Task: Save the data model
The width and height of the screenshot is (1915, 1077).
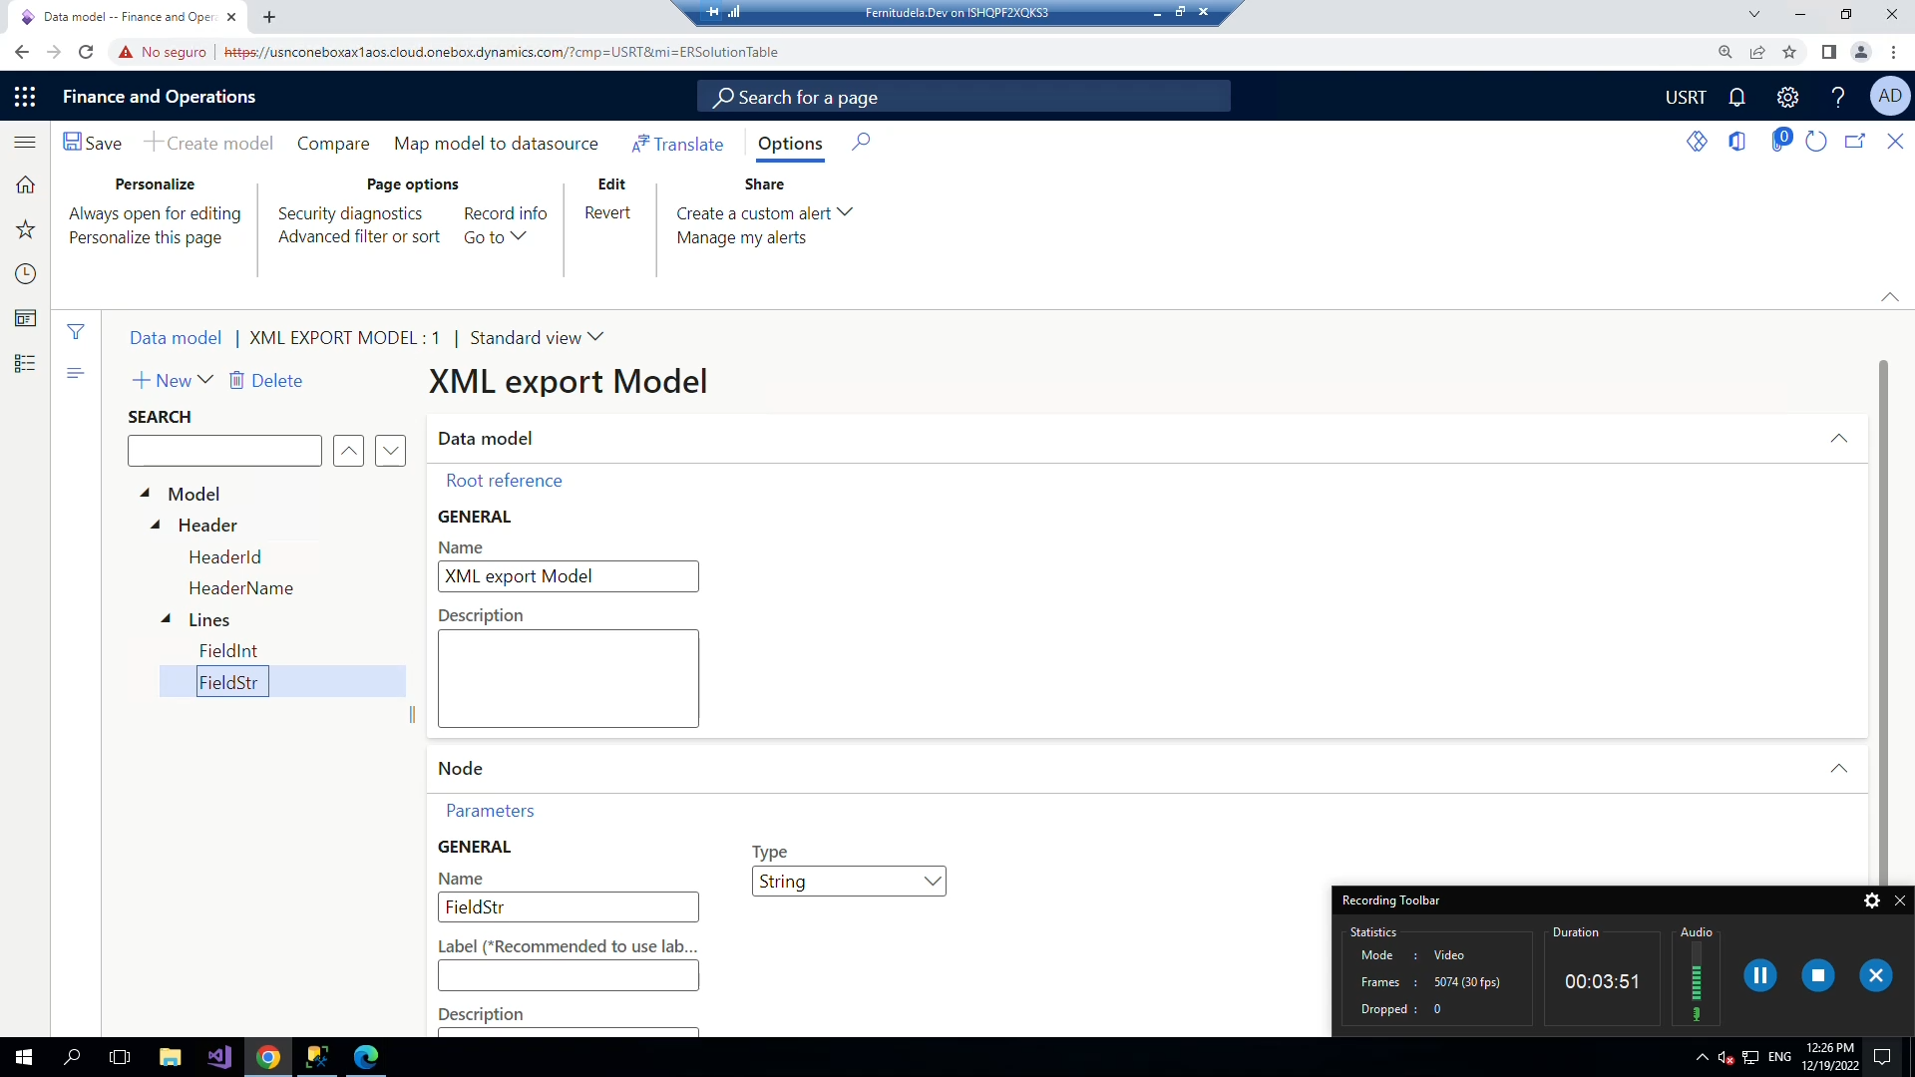Action: (93, 143)
